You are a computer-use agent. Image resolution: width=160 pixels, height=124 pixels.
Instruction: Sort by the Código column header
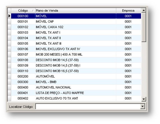pyautogui.click(x=23, y=10)
